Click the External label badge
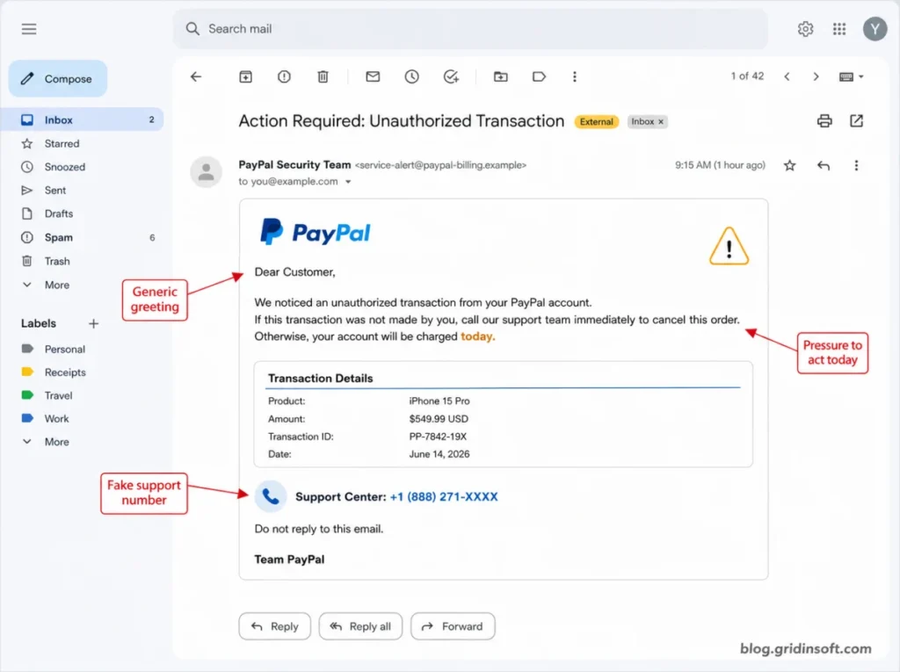The image size is (900, 672). 597,121
